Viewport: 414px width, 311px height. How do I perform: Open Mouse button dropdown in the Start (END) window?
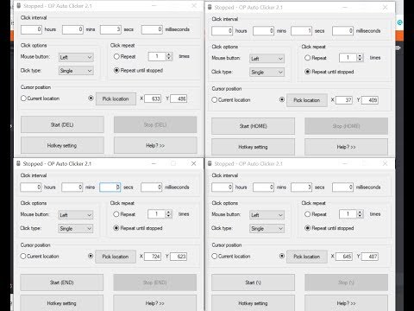76,215
